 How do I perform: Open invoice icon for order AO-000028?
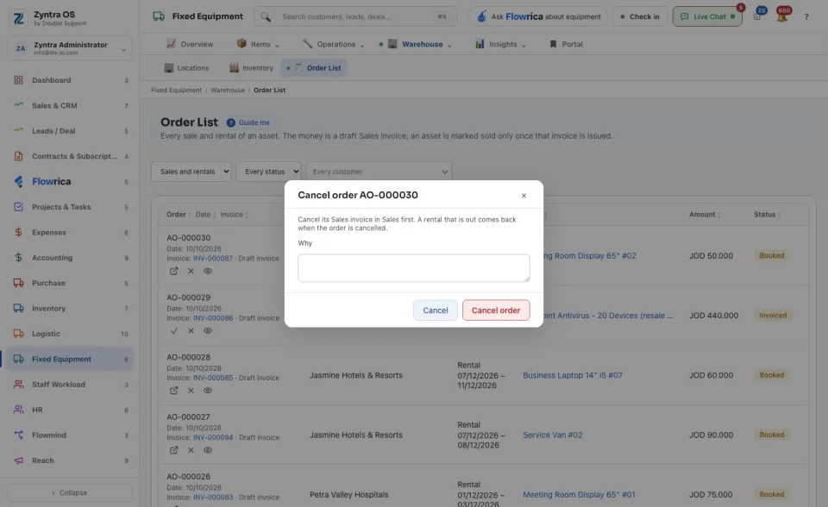173,391
